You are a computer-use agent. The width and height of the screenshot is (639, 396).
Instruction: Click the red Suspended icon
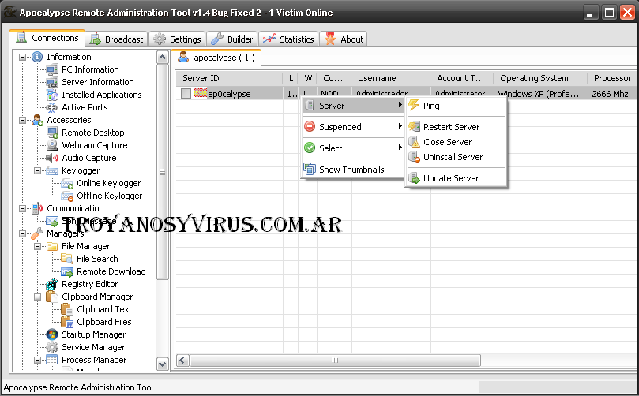[x=310, y=126]
